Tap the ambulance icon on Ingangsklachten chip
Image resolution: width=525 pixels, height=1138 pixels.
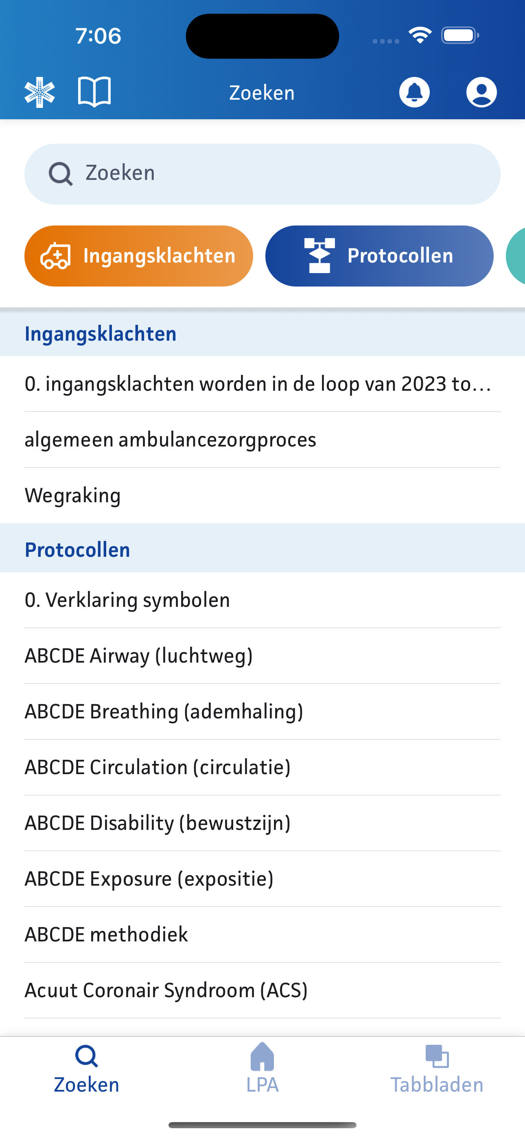[x=56, y=256]
